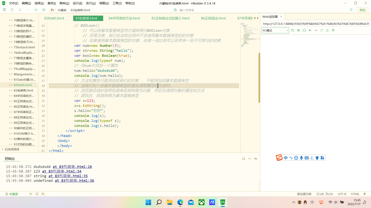Viewport: 371px width, 208px height.
Task: Click the status bar outline list icon
Action: (x=31, y=194)
